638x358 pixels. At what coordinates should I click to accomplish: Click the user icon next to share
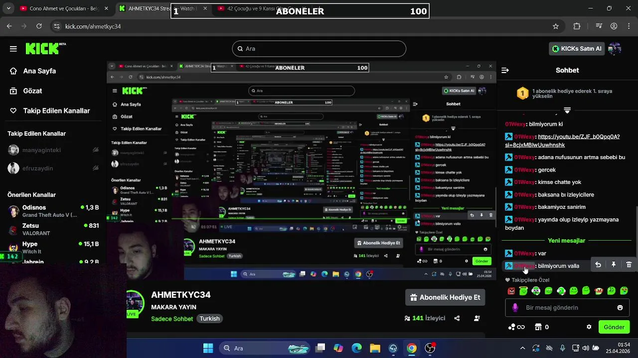pyautogui.click(x=477, y=318)
